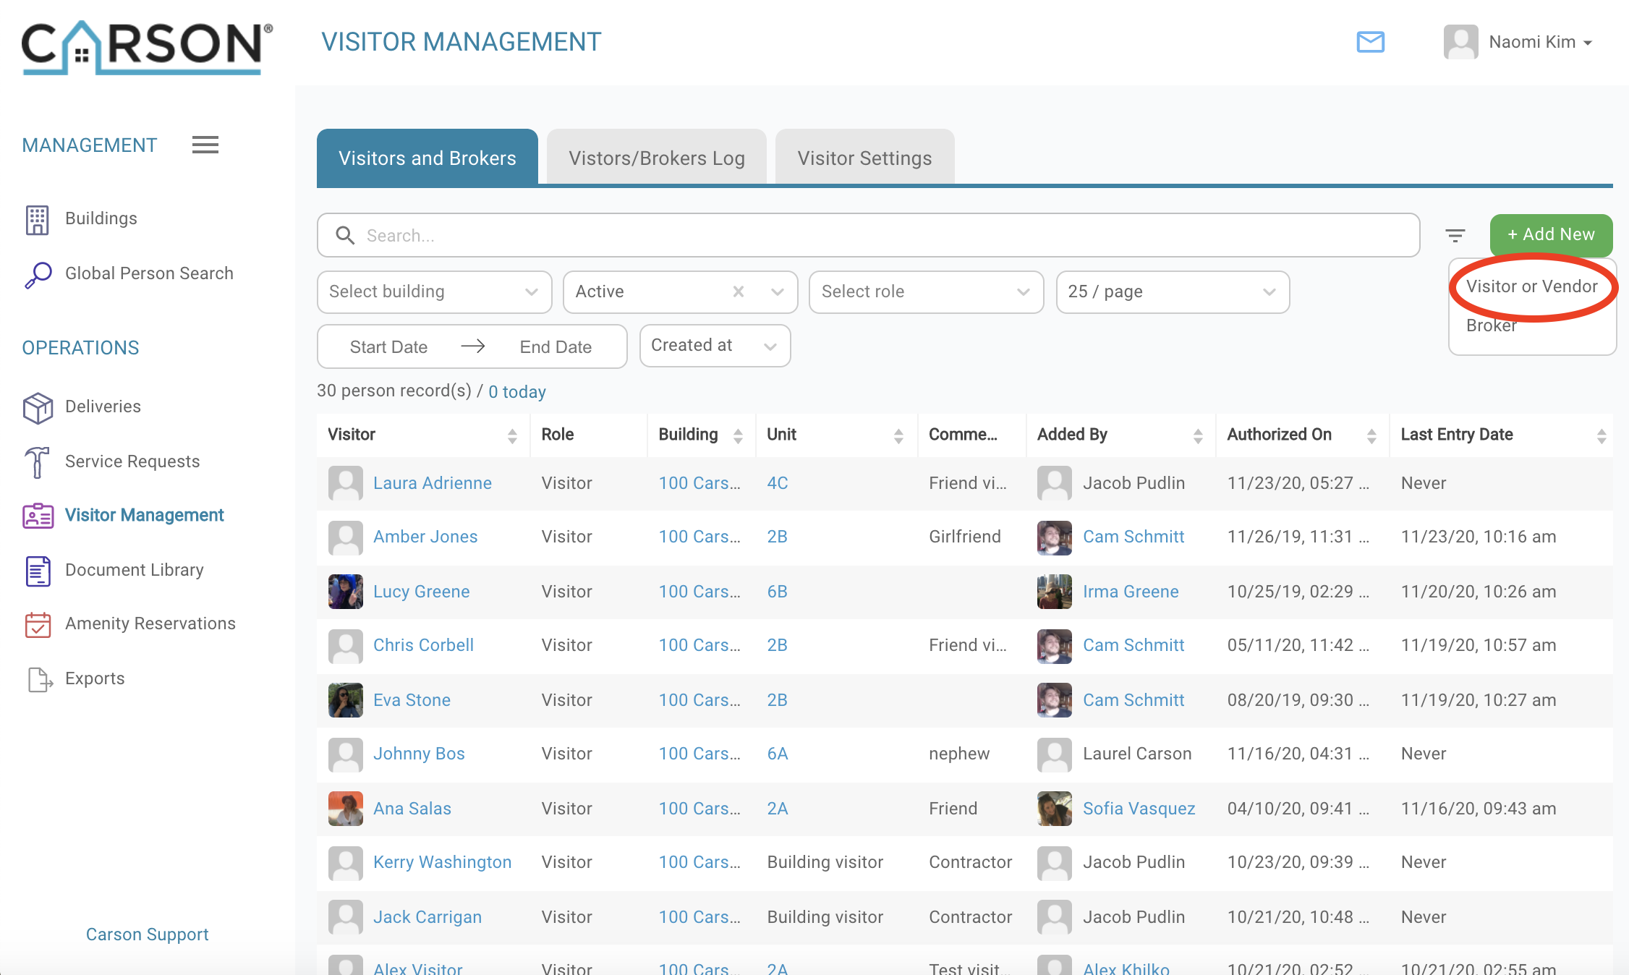Image resolution: width=1629 pixels, height=975 pixels.
Task: Change the 25 / page dropdown
Action: (x=1172, y=291)
